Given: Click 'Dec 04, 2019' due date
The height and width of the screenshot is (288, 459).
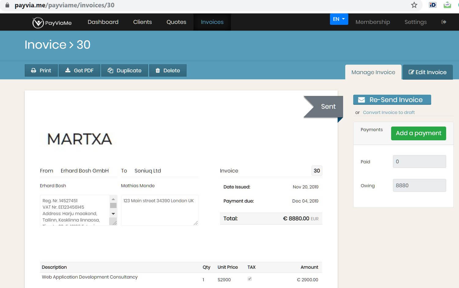Looking at the screenshot, I should [305, 201].
